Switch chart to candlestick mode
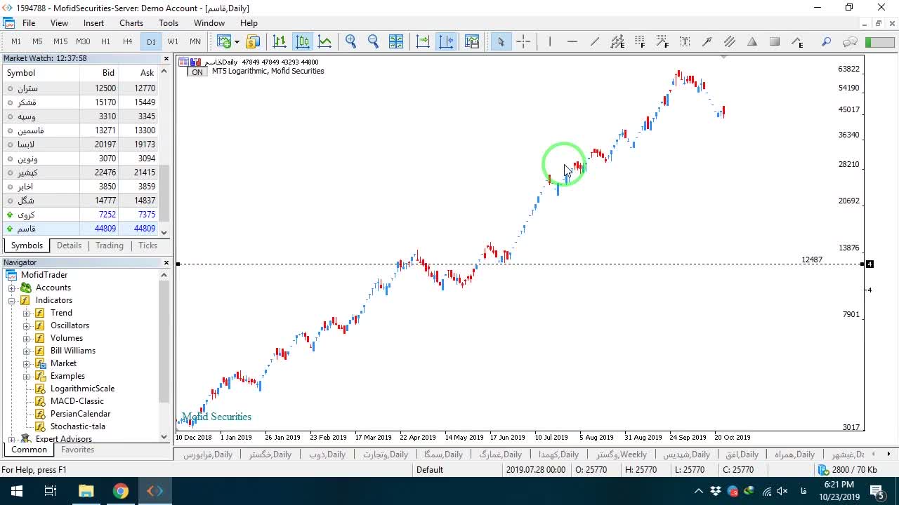Viewport: 899px width, 505px height. pos(303,42)
